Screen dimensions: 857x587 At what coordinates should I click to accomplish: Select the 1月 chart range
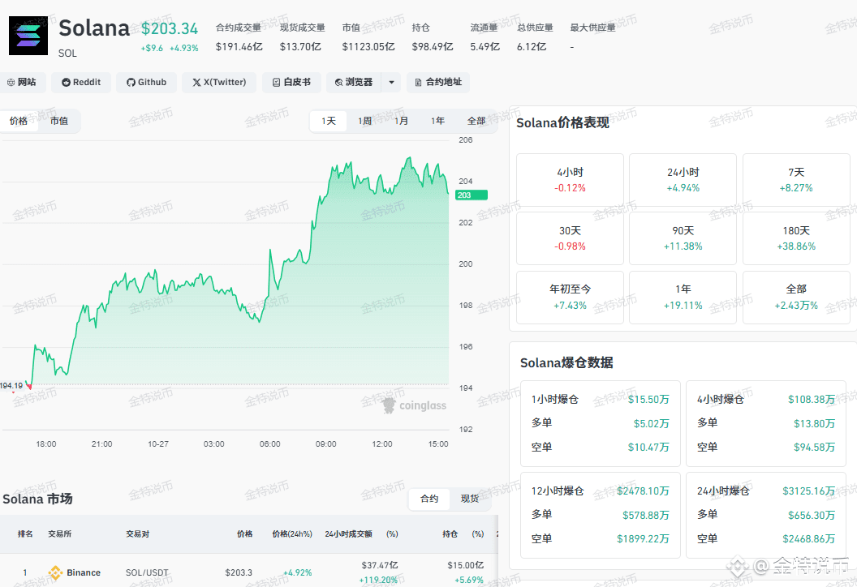click(401, 121)
